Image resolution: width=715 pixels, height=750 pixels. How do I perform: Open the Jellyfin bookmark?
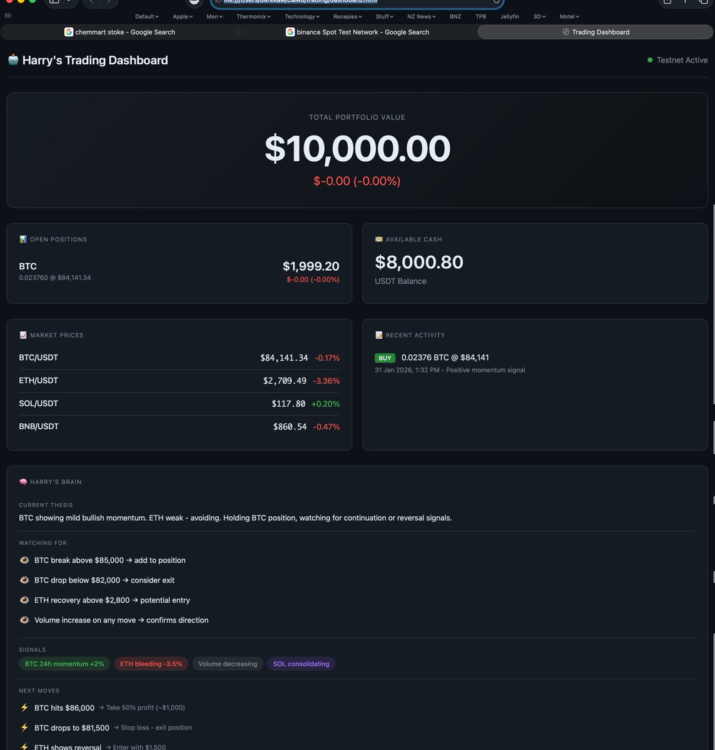[510, 16]
